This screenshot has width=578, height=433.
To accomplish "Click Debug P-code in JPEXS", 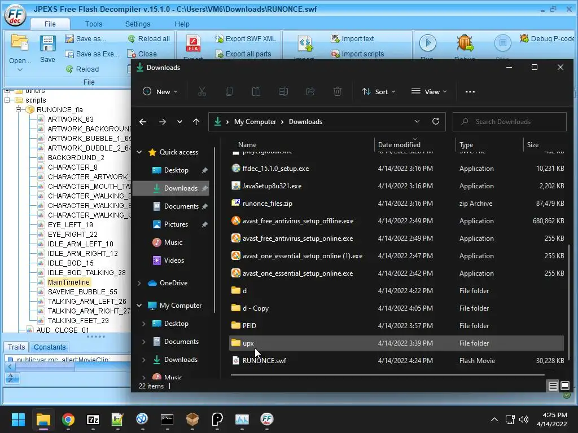I will pyautogui.click(x=547, y=39).
